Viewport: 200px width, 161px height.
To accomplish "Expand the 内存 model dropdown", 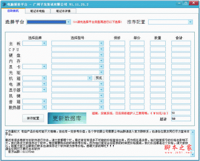I will tap(101, 61).
